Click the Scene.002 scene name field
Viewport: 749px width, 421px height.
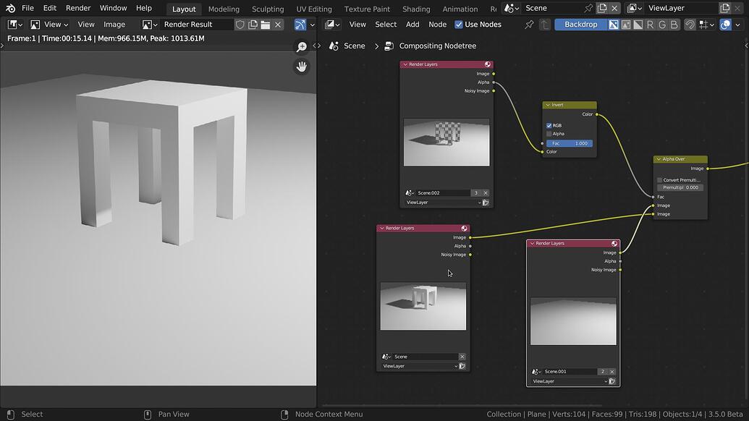pos(441,193)
